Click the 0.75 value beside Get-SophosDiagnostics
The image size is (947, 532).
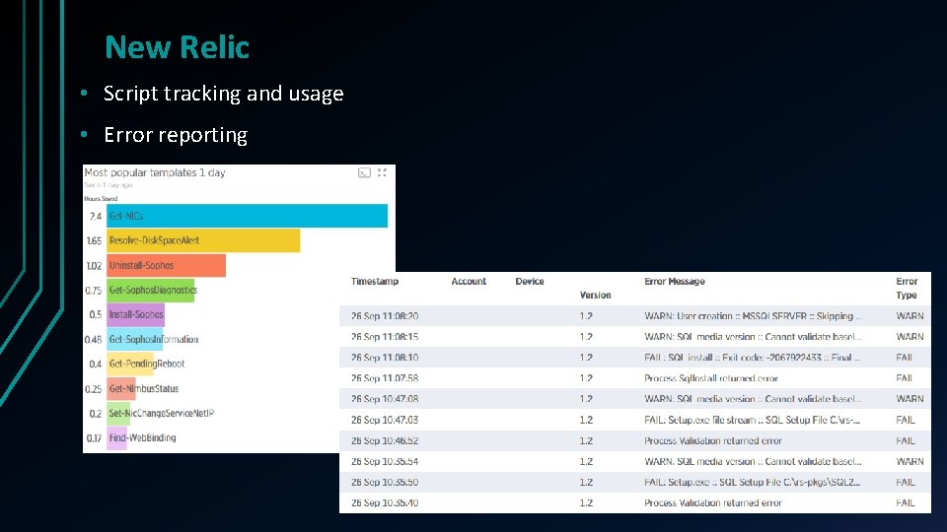(x=93, y=290)
